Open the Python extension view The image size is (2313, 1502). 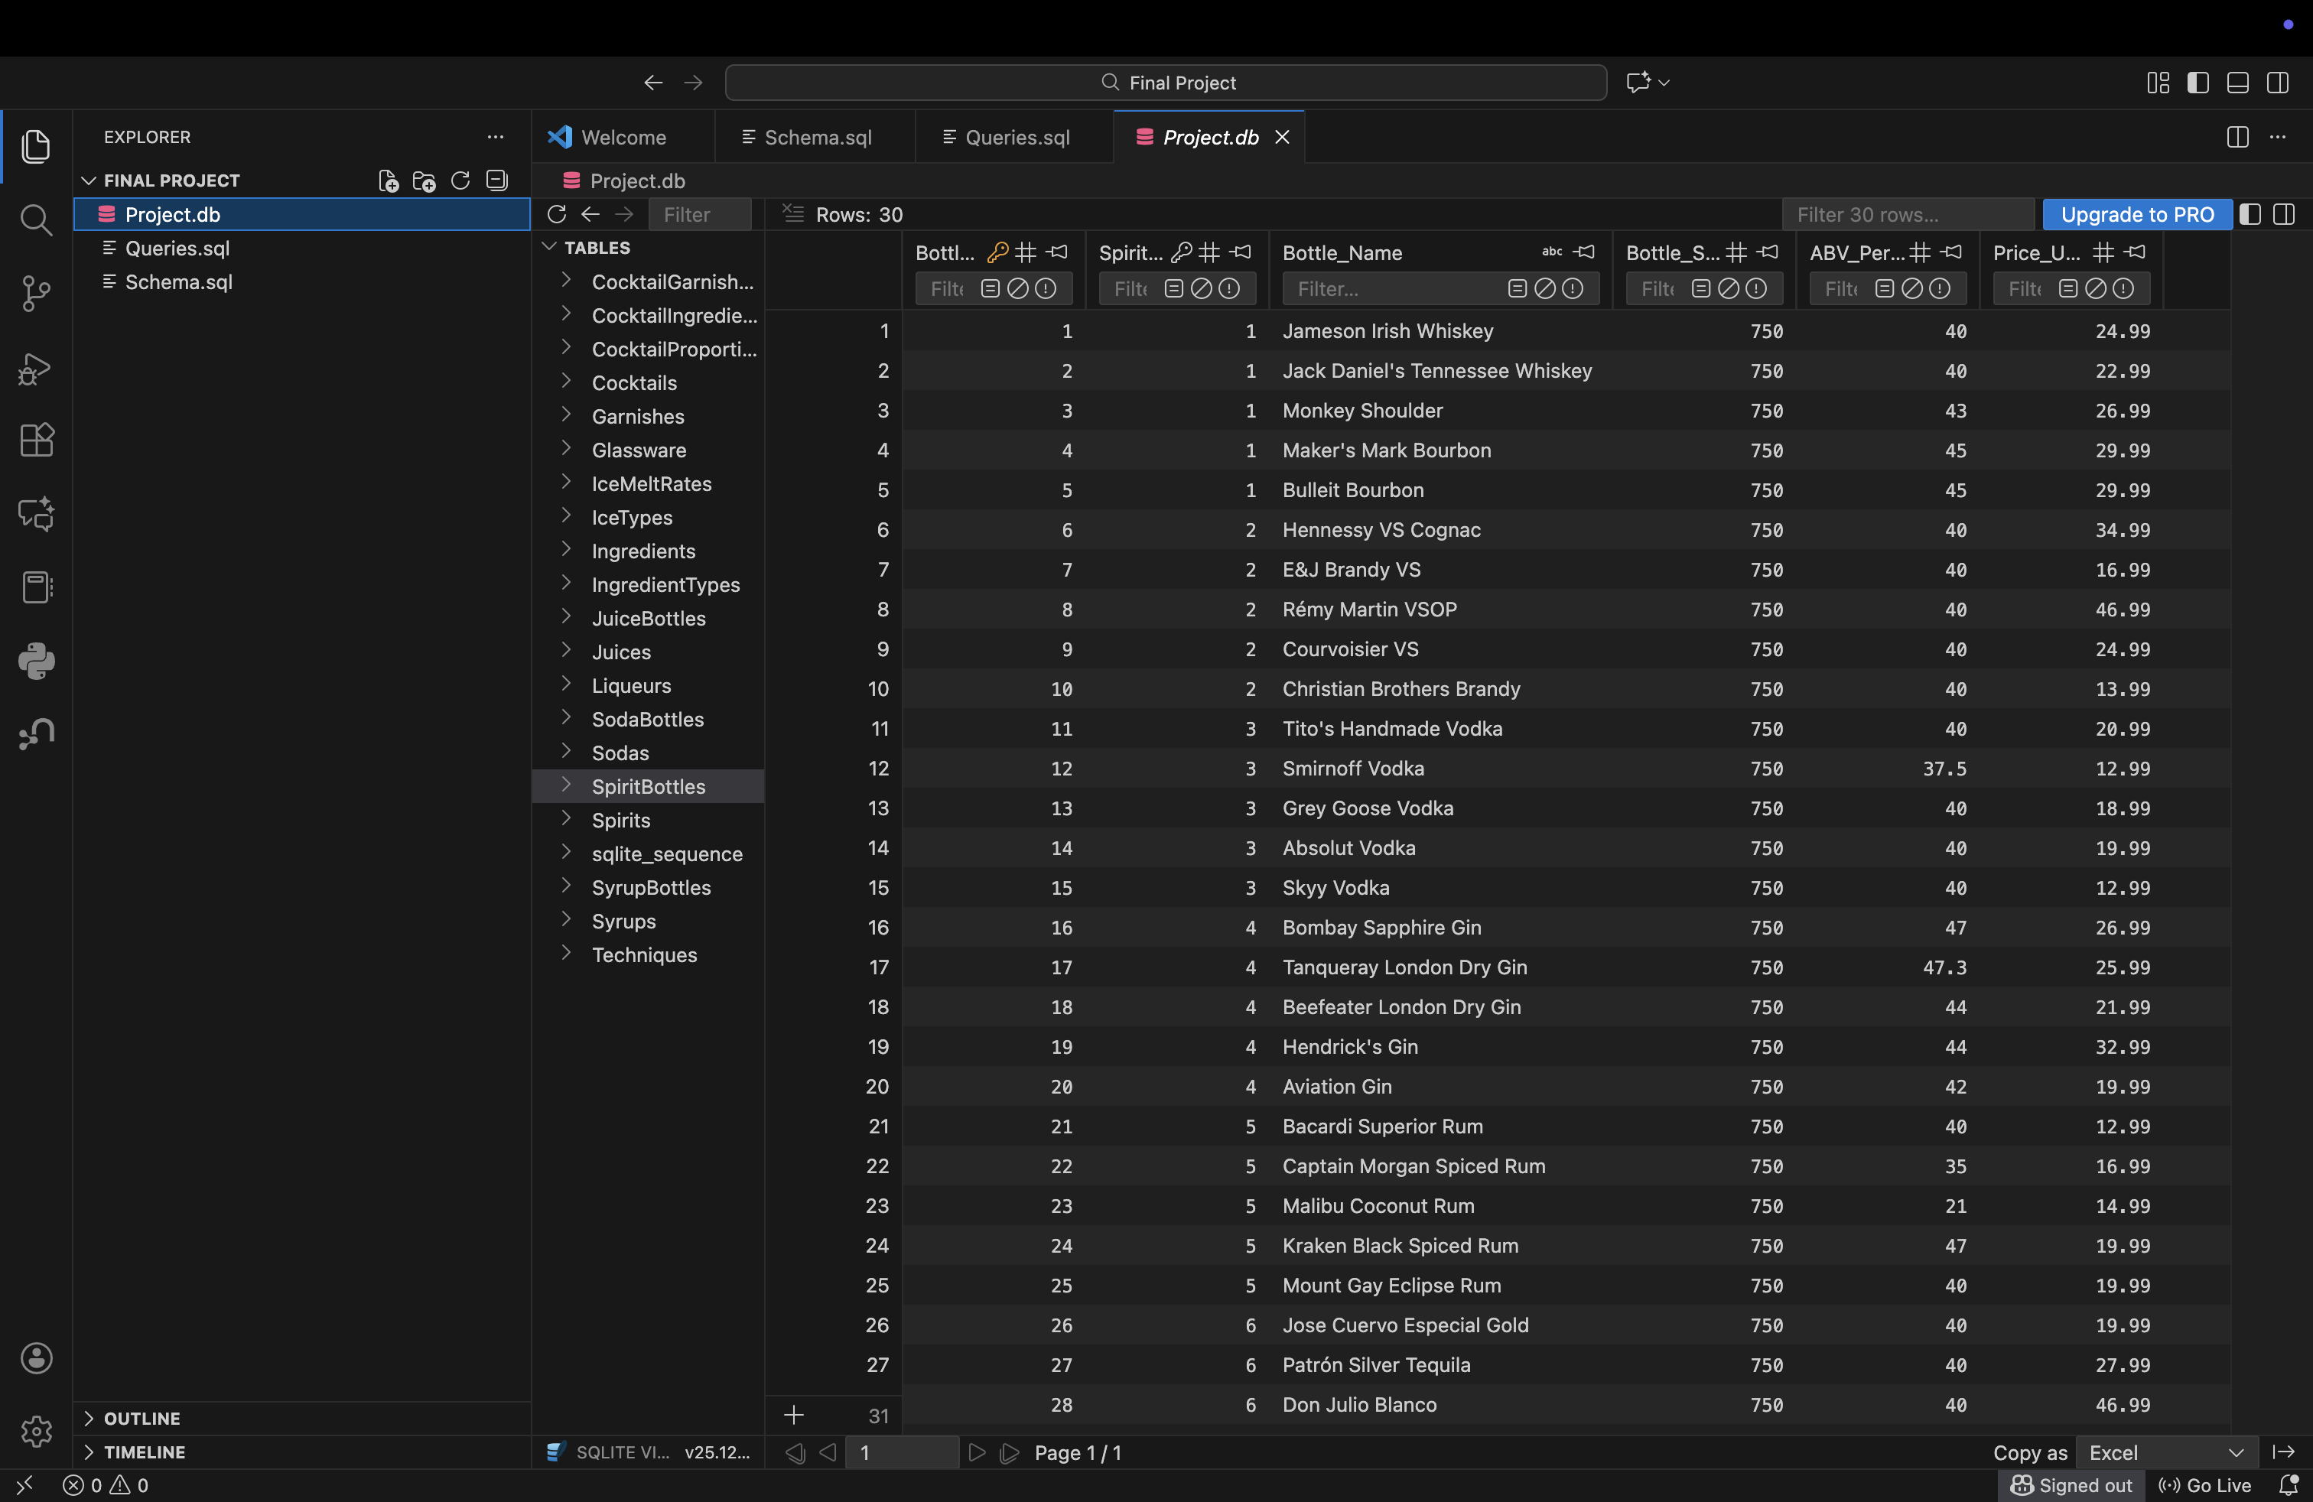36,662
